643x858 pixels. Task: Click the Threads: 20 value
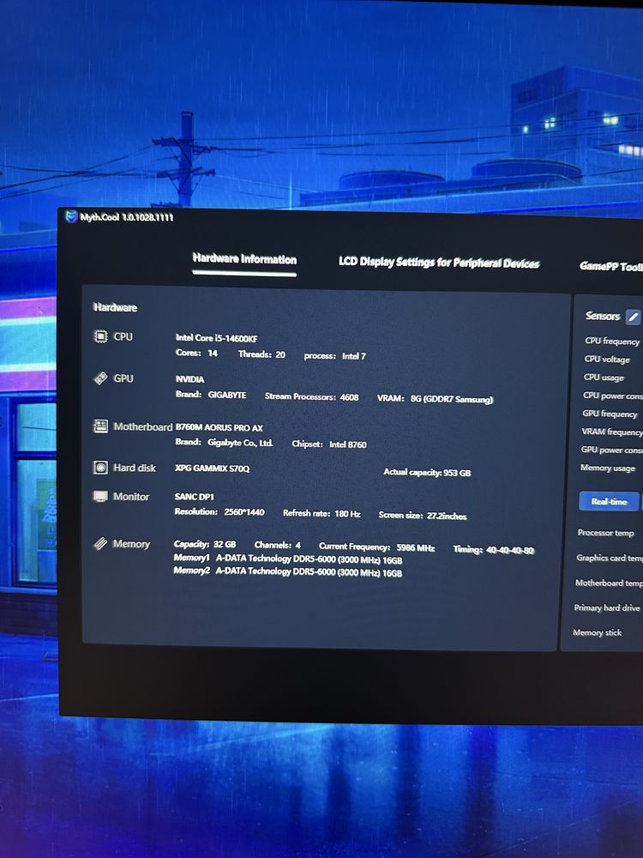261,354
